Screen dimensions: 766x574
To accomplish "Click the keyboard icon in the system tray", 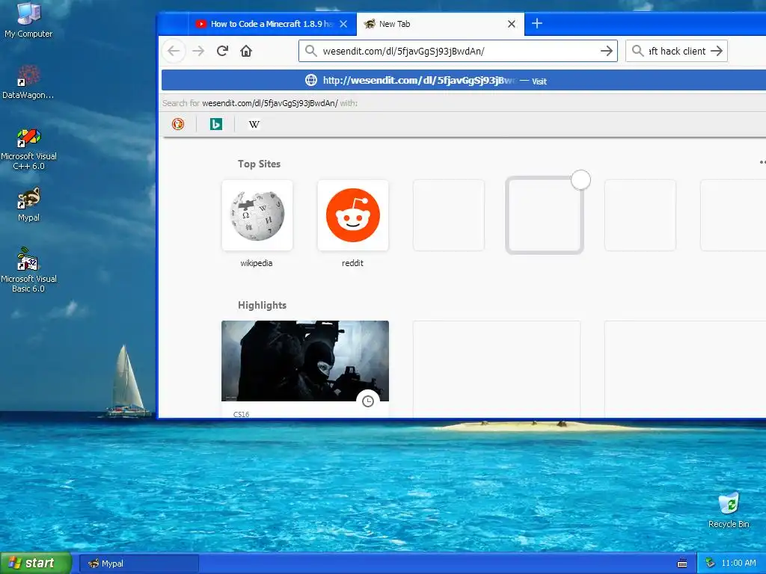I will (682, 564).
